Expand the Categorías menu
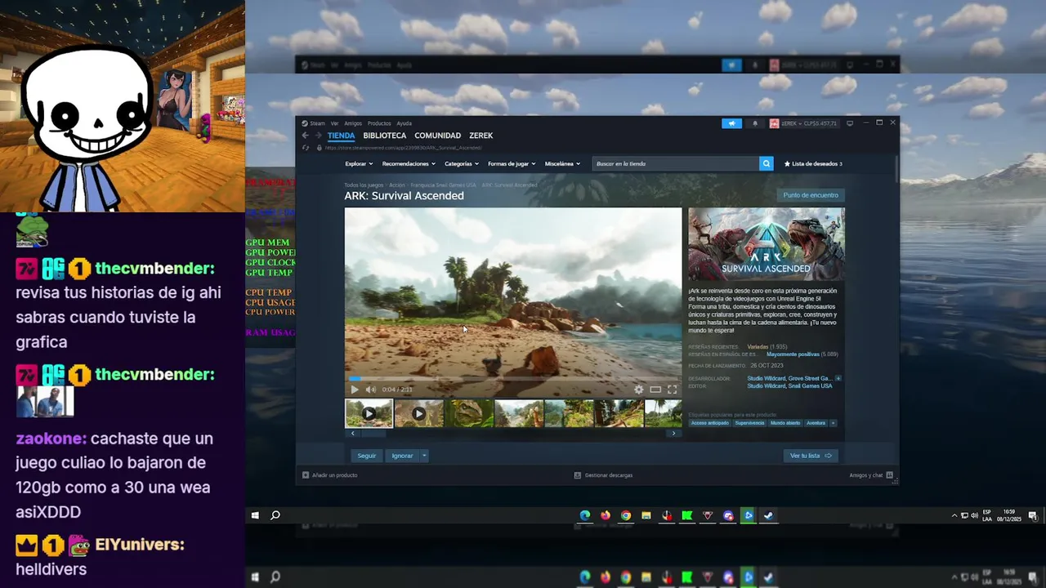Screen dimensions: 1046x588 [x=462, y=163]
